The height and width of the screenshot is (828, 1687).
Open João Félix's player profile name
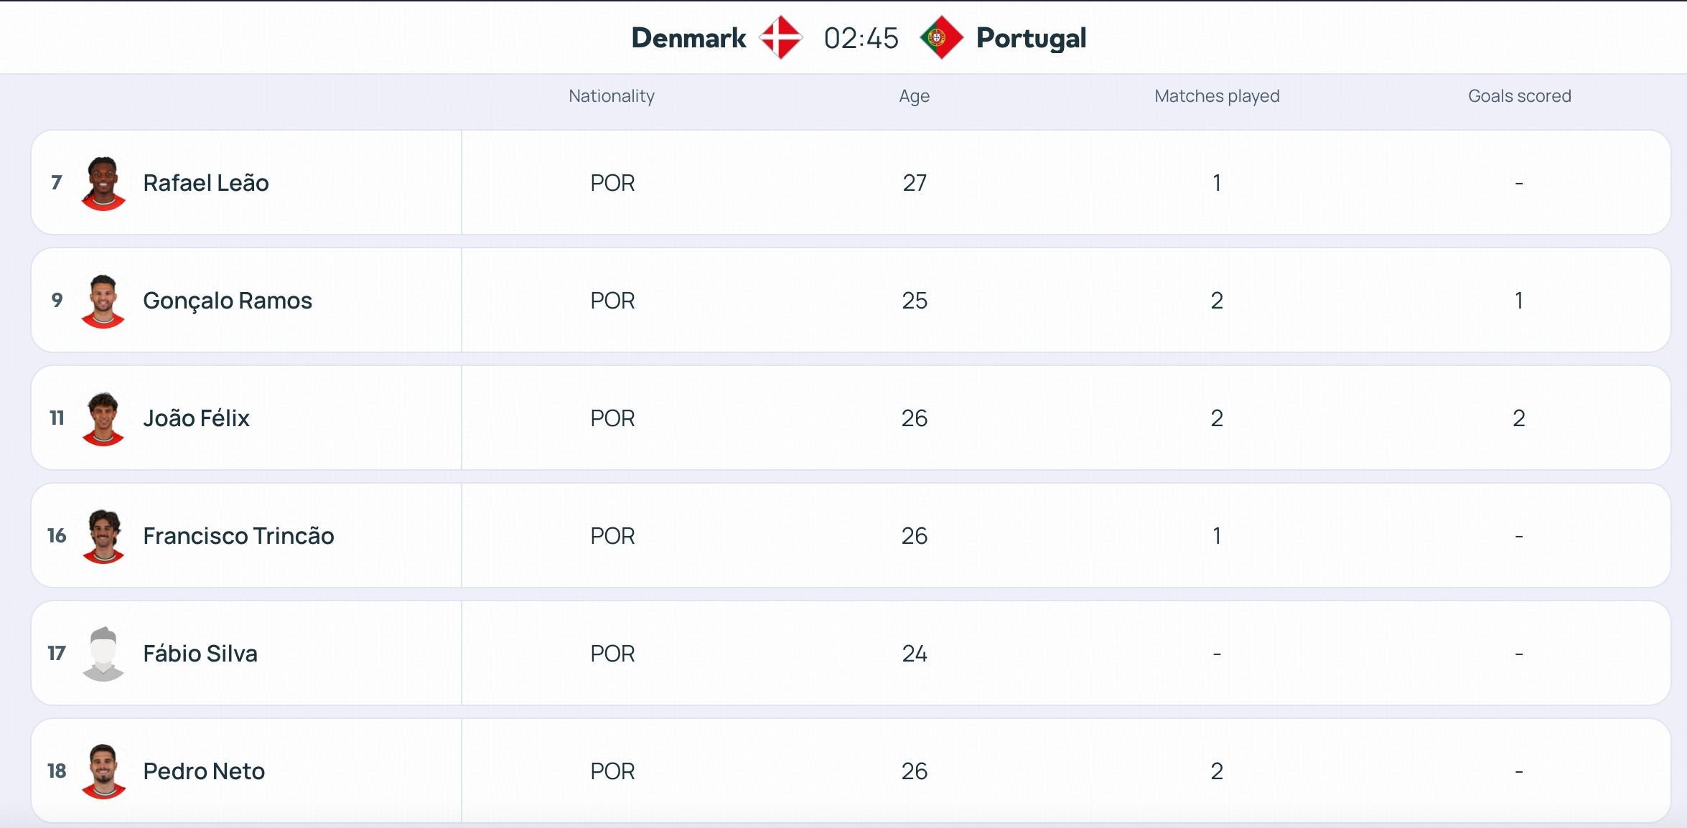click(x=196, y=418)
